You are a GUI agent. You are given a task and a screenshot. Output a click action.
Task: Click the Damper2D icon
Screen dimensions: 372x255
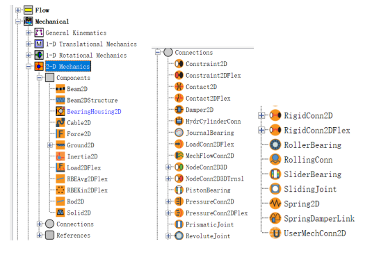[x=179, y=110]
